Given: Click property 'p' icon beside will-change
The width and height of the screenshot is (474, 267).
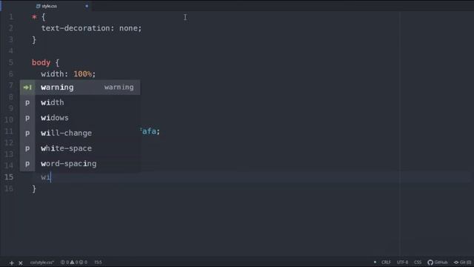Looking at the screenshot, I should click(x=27, y=133).
